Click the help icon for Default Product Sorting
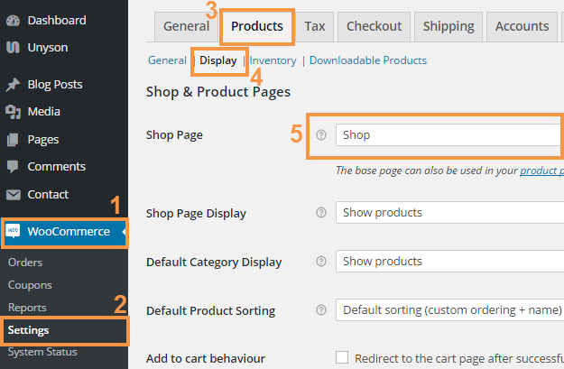This screenshot has width=564, height=369. pos(321,309)
